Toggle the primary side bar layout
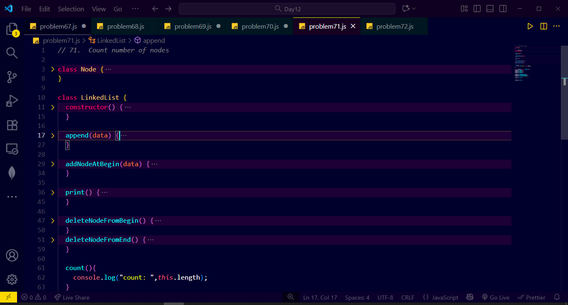This screenshot has width=568, height=305. coord(477,9)
